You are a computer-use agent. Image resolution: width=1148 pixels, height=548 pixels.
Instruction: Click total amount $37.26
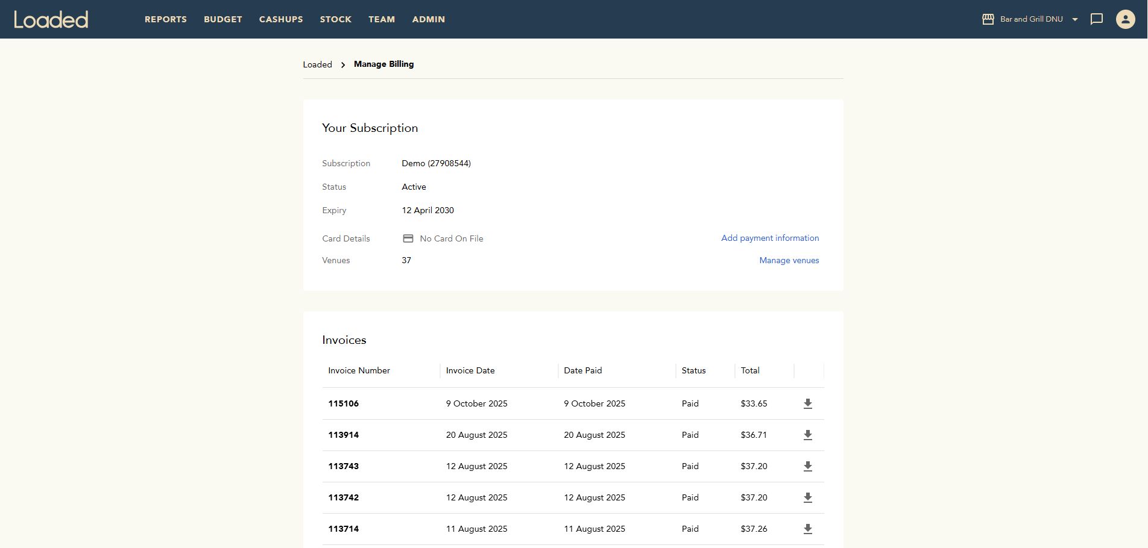754,529
